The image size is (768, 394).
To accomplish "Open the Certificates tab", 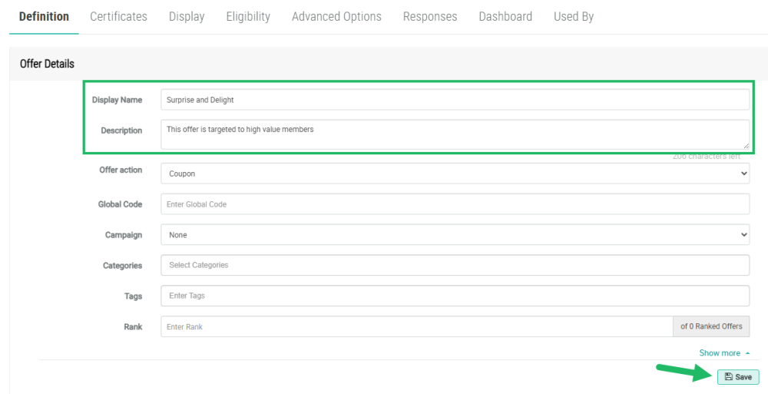I will 118,16.
